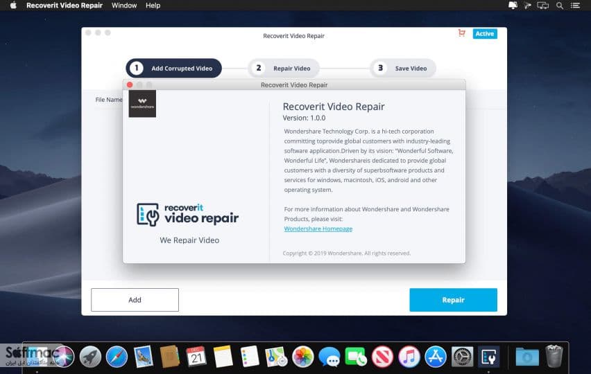591x374 pixels.
Task: Open the Window menu
Action: pos(124,6)
